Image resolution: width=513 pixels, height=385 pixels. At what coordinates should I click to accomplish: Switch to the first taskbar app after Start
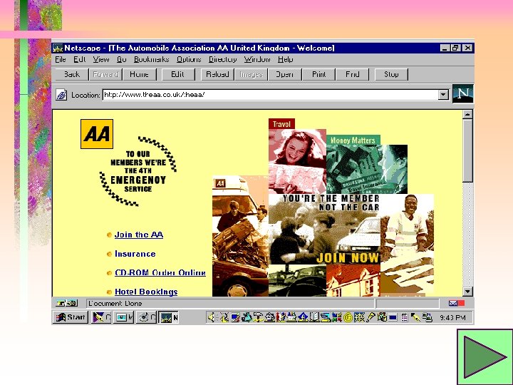point(101,317)
